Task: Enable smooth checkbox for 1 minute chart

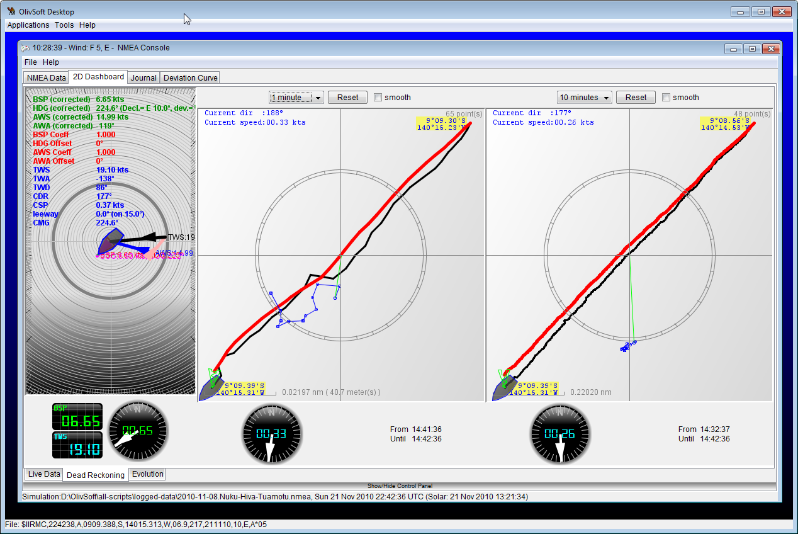Action: point(378,98)
